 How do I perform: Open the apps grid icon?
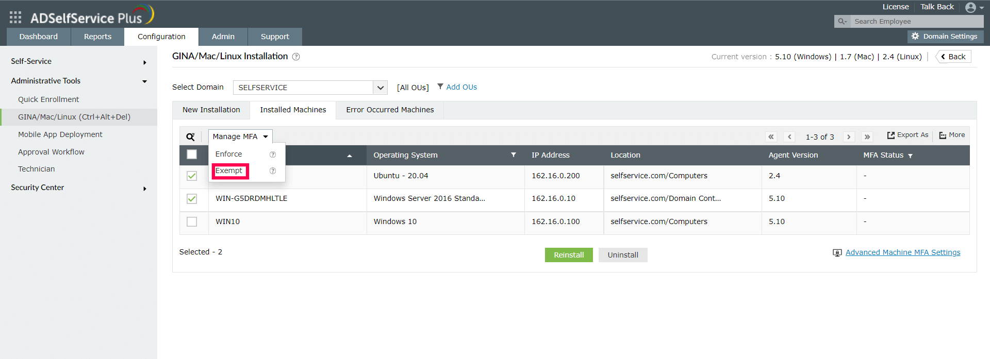coord(15,18)
